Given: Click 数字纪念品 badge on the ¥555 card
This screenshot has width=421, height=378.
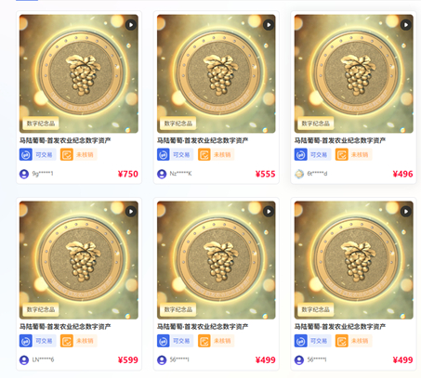Looking at the screenshot, I should click(178, 124).
